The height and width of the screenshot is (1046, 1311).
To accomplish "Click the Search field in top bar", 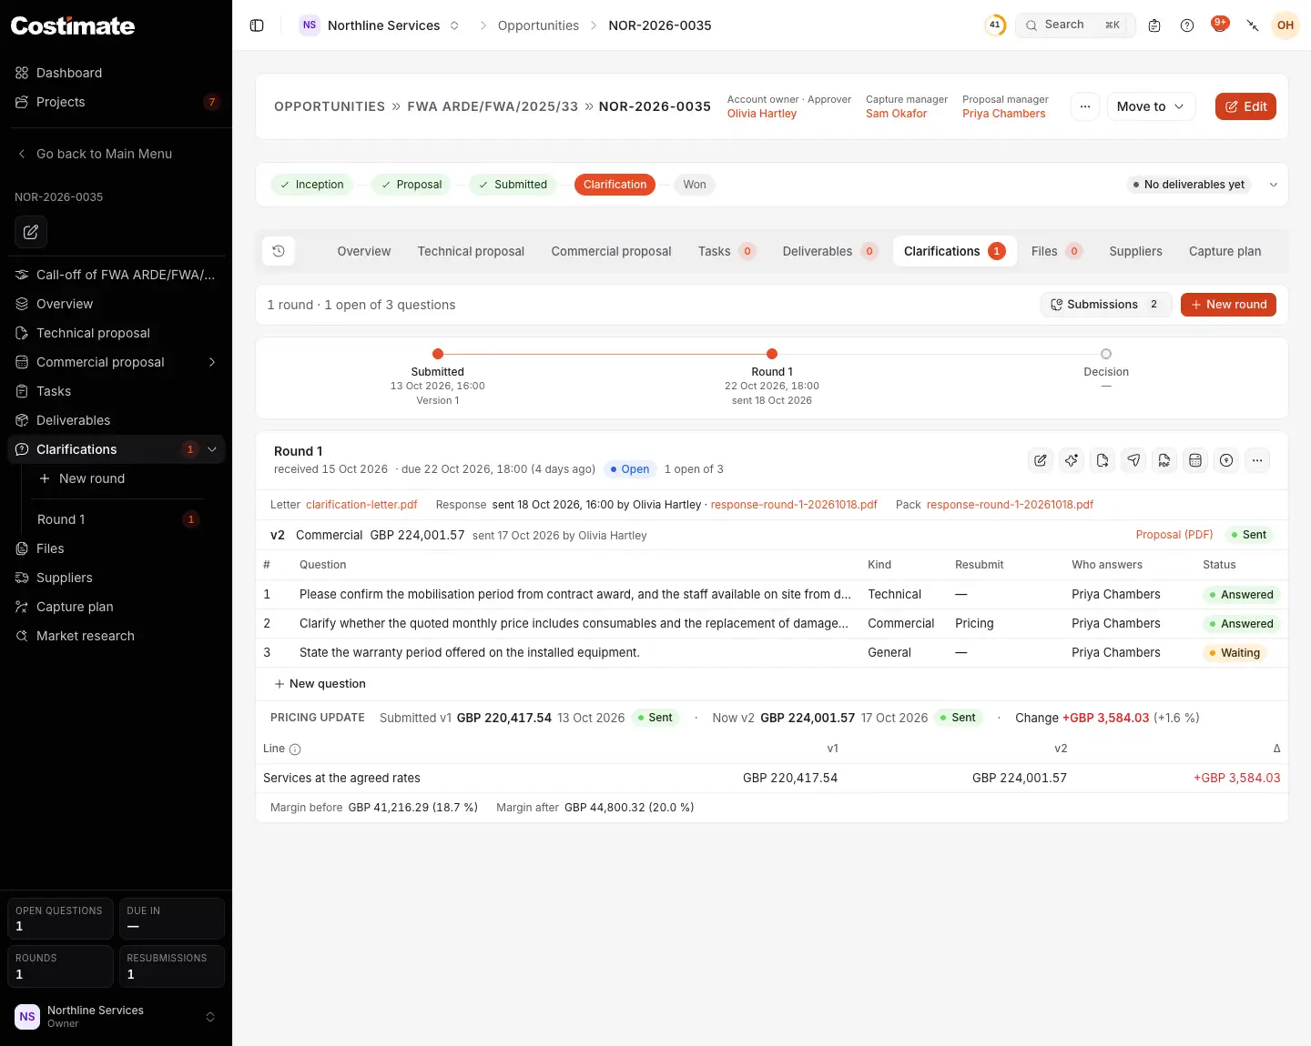I will click(x=1075, y=25).
